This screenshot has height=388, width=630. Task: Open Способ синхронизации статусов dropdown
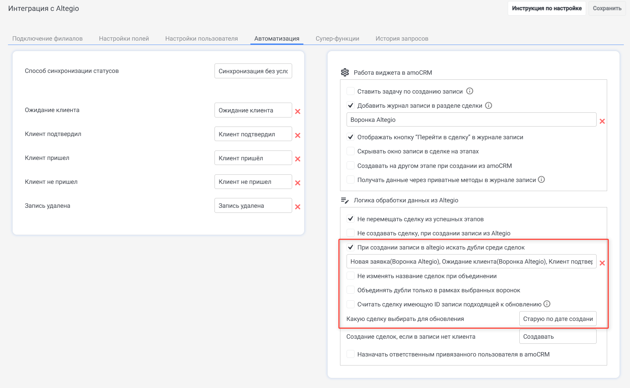253,71
